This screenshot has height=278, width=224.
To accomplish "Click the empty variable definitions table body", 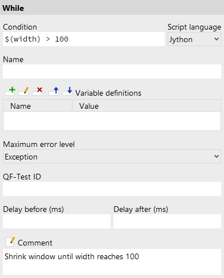I will pyautogui.click(x=112, y=121).
